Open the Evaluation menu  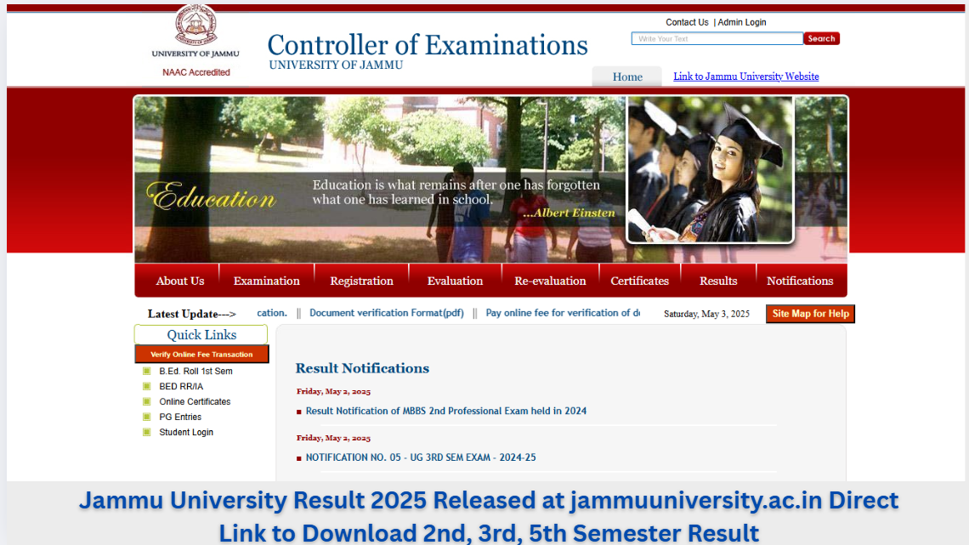point(455,281)
